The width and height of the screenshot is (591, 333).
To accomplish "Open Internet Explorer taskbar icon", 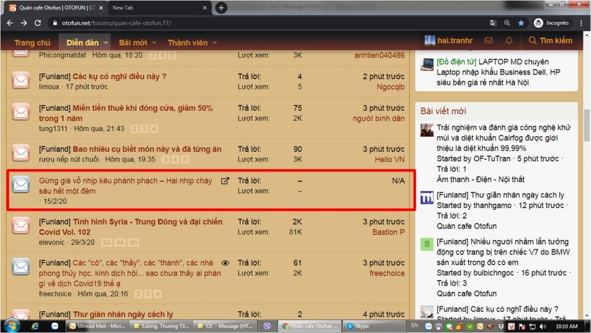I will 35,326.
